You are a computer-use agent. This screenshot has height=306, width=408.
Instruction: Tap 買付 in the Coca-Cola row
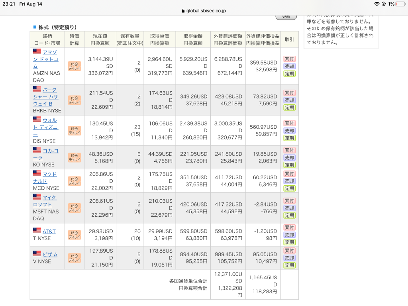289,150
